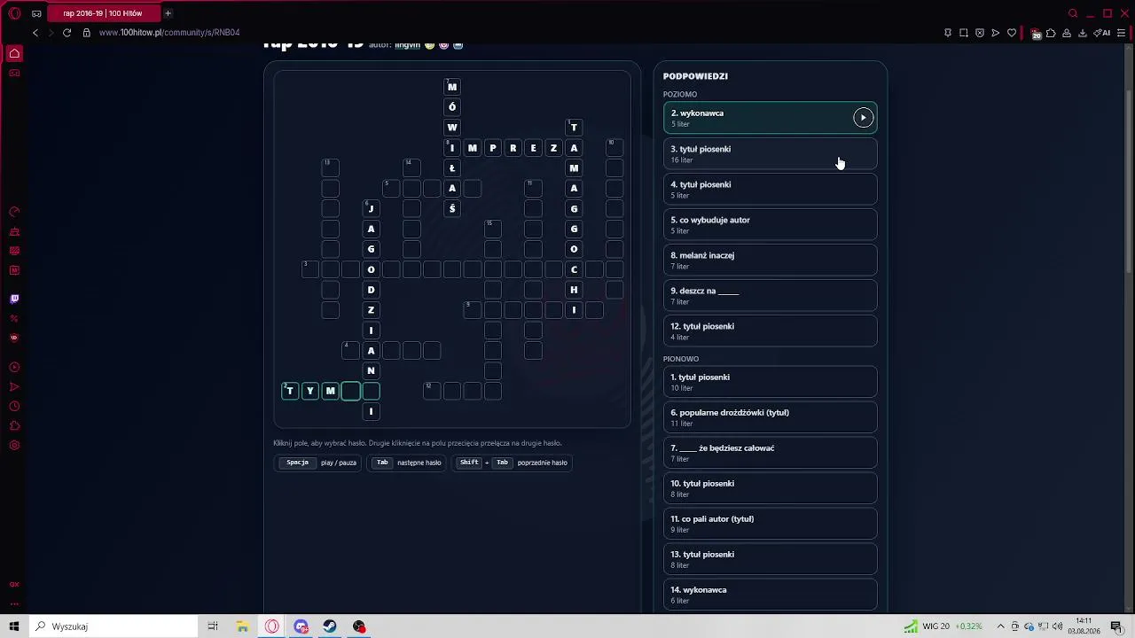The height and width of the screenshot is (638, 1135).
Task: Select hint 4. tytuł piosenki 5 liter
Action: click(x=770, y=189)
